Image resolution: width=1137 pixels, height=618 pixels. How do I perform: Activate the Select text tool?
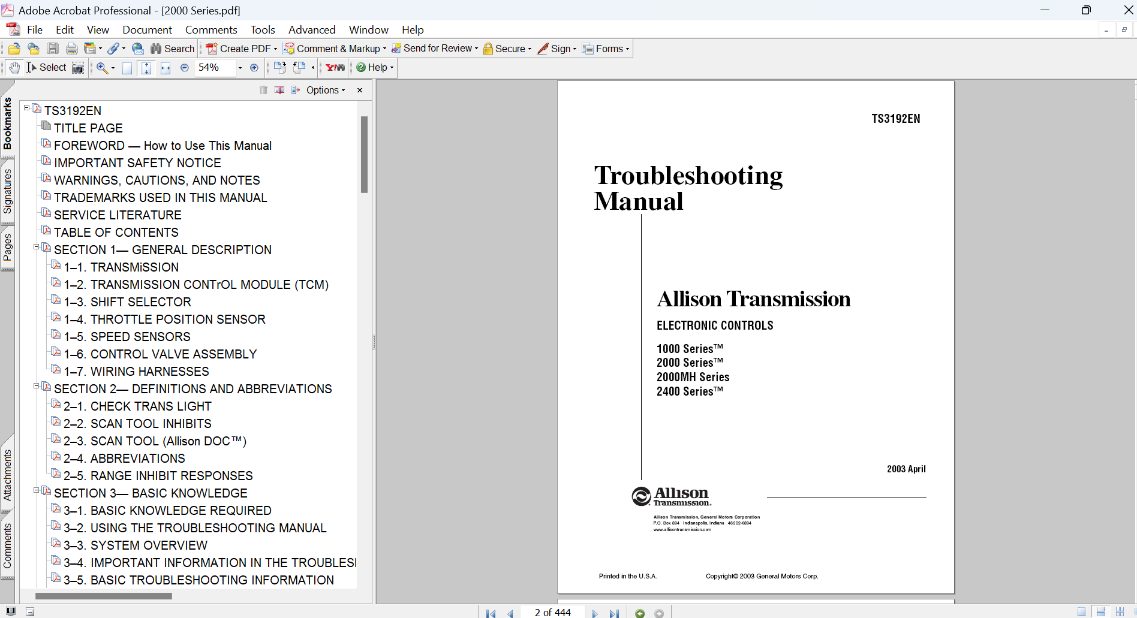(x=46, y=67)
